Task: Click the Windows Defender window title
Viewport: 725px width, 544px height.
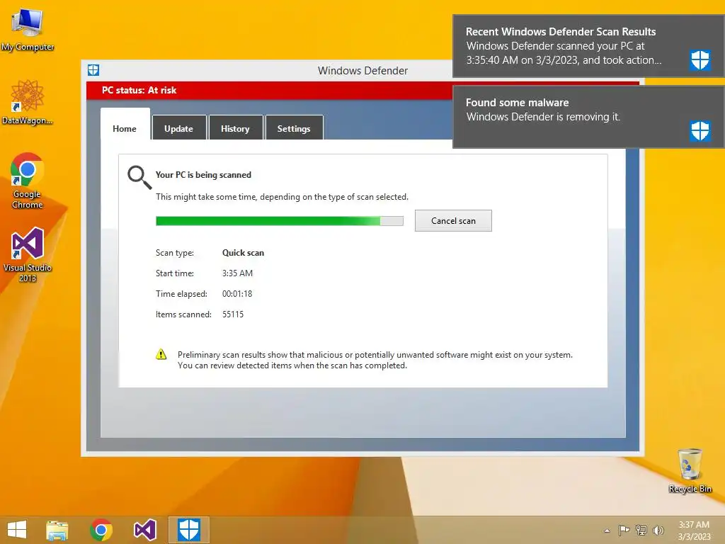Action: pos(363,71)
